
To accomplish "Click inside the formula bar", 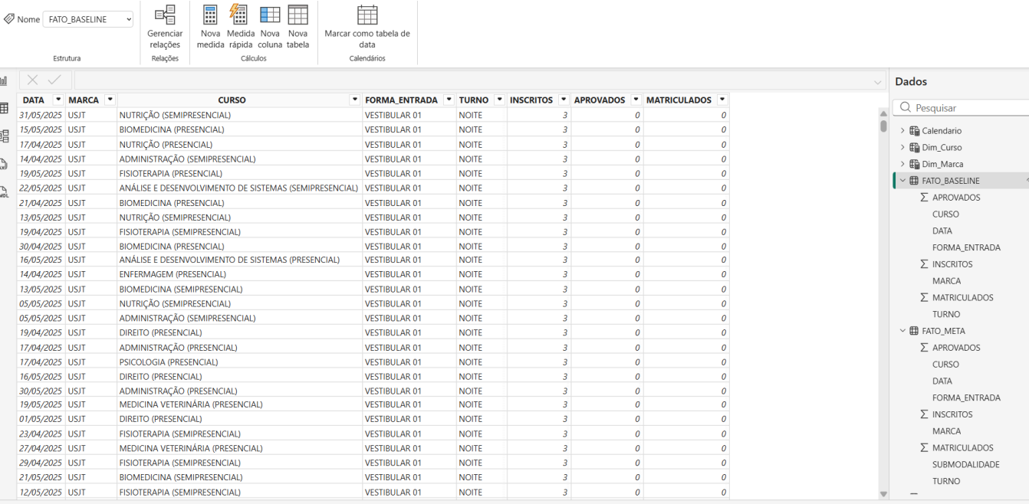I will click(480, 80).
